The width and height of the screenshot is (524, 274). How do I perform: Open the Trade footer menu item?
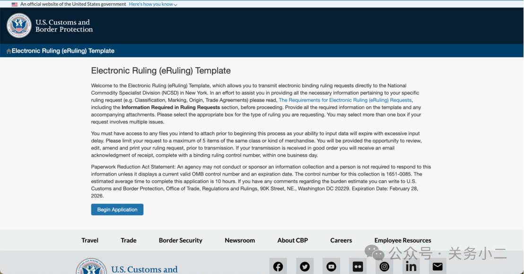tap(128, 241)
